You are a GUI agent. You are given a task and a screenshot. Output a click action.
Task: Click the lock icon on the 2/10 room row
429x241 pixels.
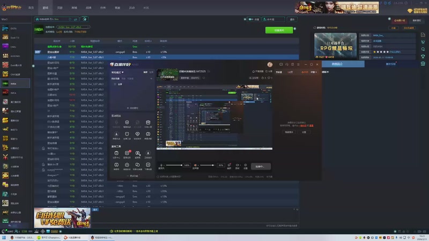pyautogui.click(x=43, y=148)
